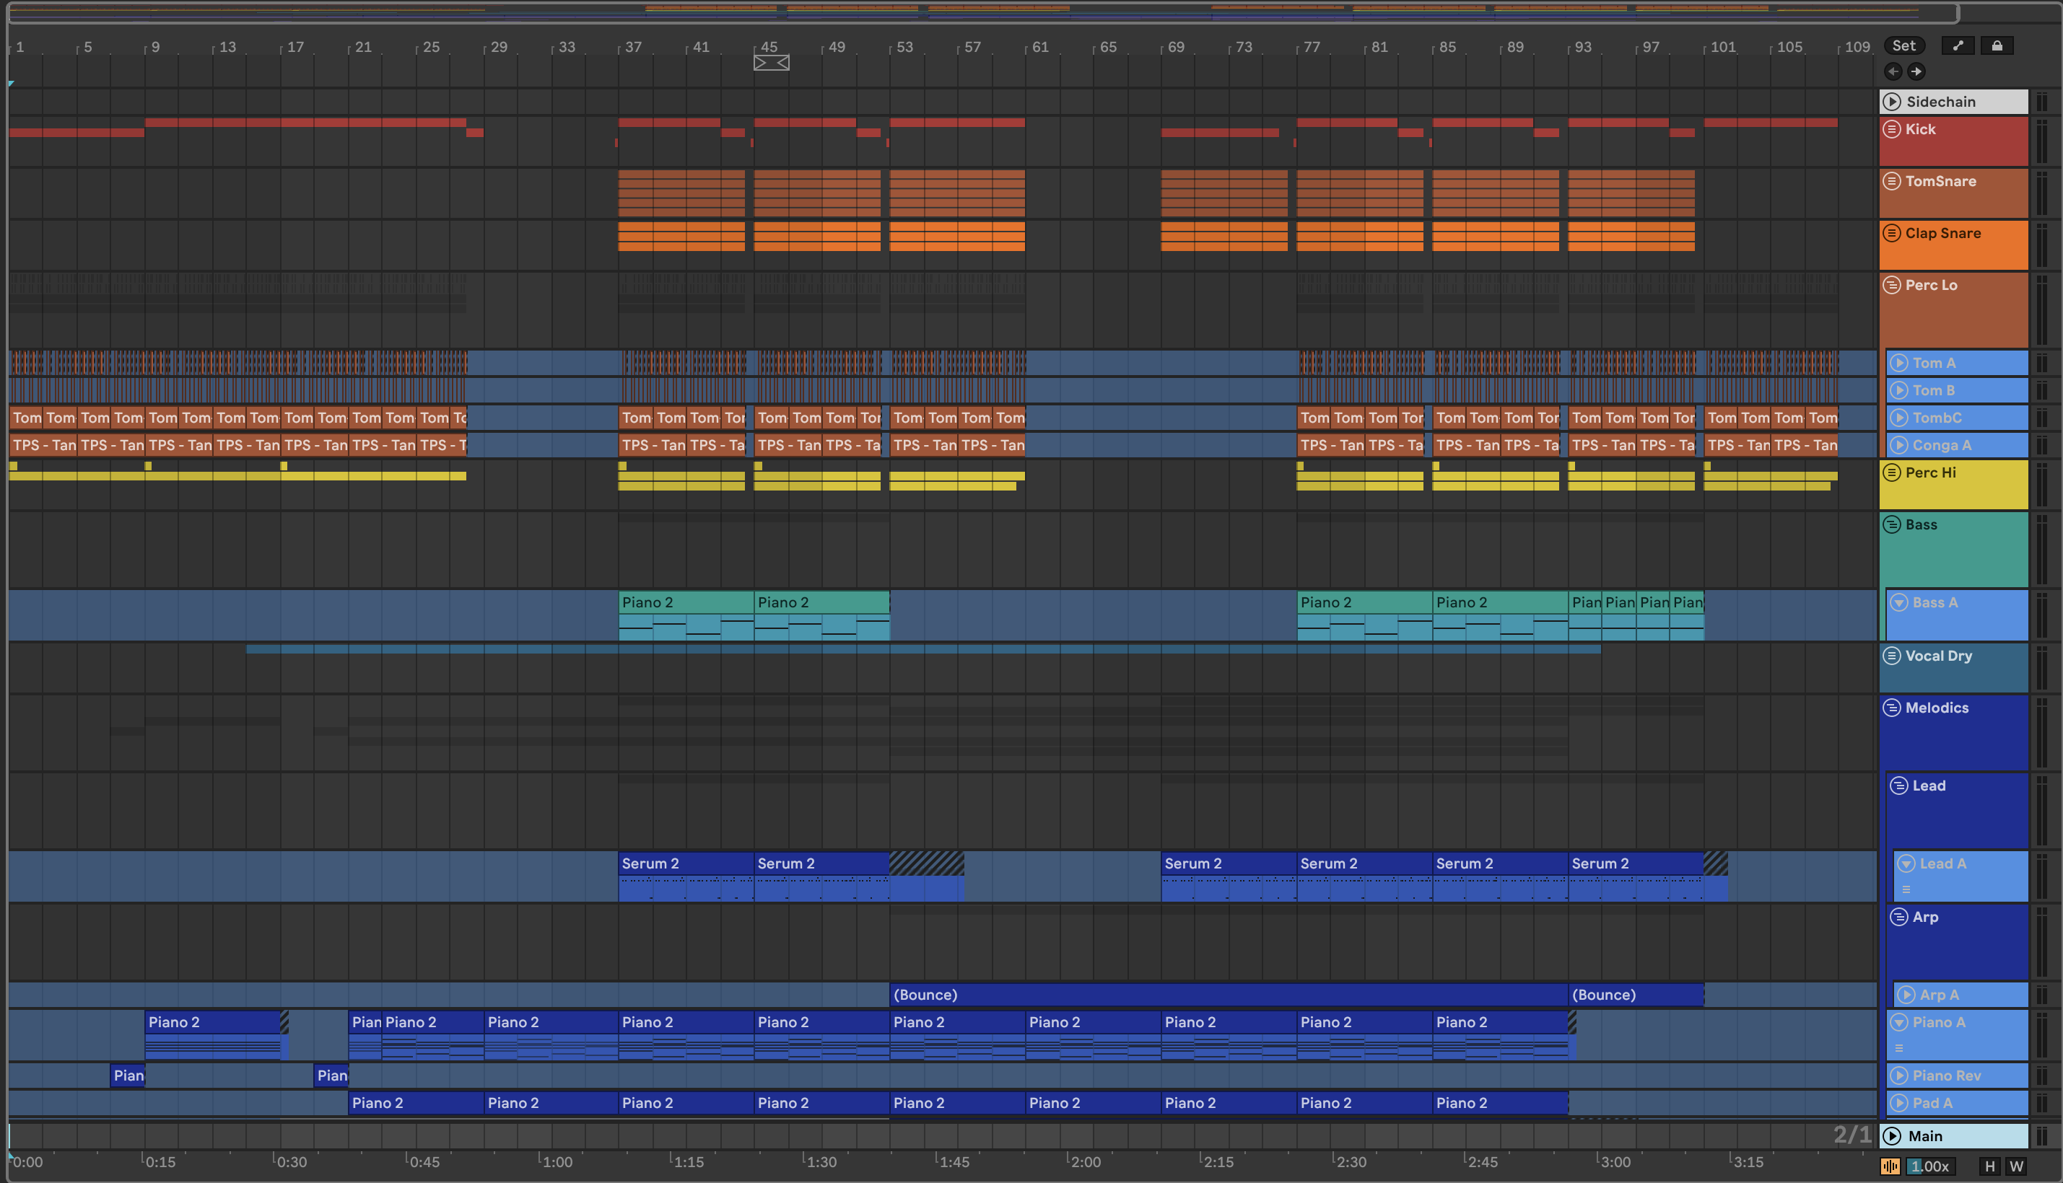Unfold the Tom A track
The width and height of the screenshot is (2063, 1183).
coord(1899,363)
